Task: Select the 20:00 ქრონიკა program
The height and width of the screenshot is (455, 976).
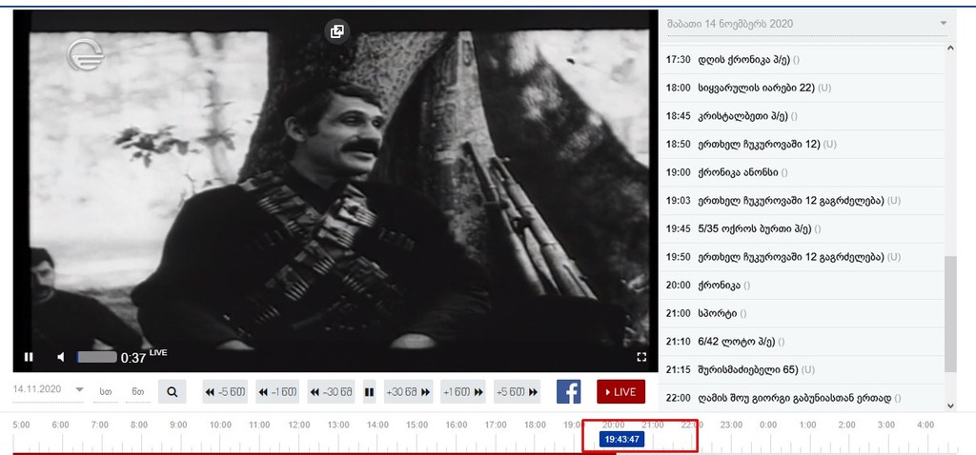Action: 802,286
